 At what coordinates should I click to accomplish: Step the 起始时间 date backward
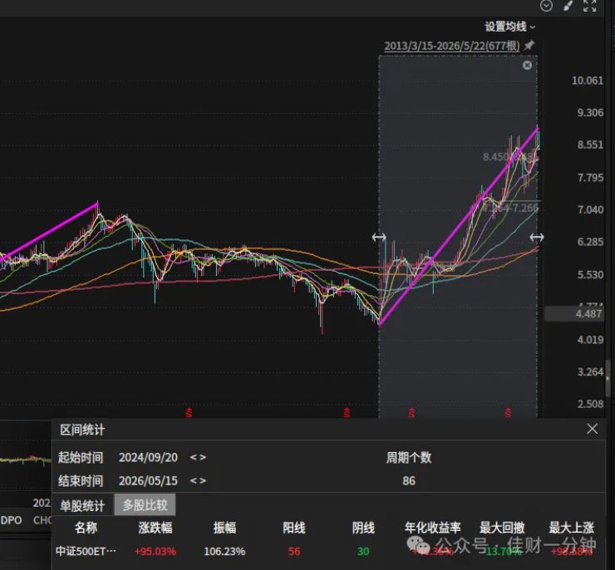[193, 458]
